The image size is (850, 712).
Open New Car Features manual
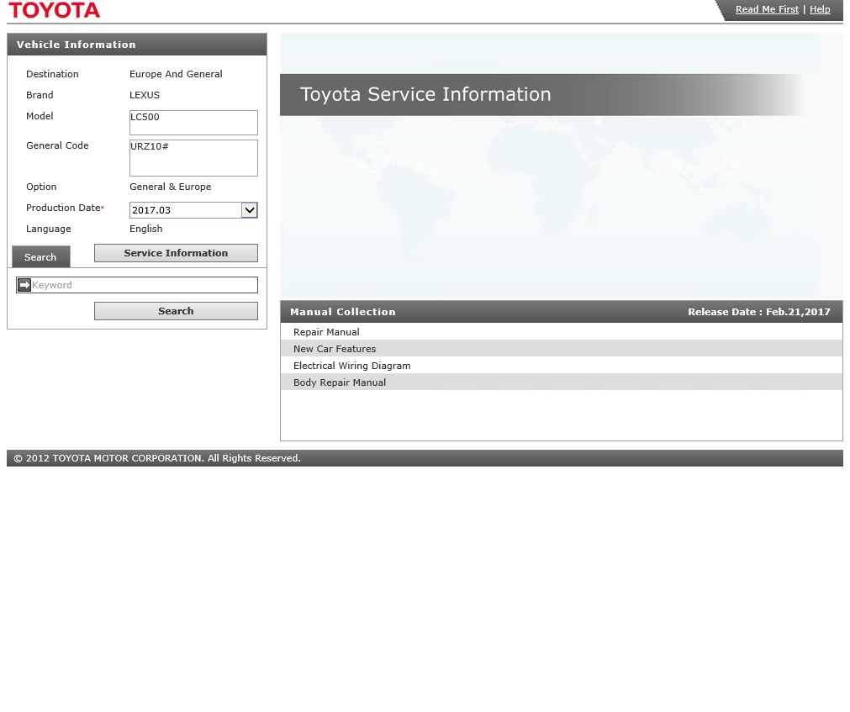click(562, 349)
